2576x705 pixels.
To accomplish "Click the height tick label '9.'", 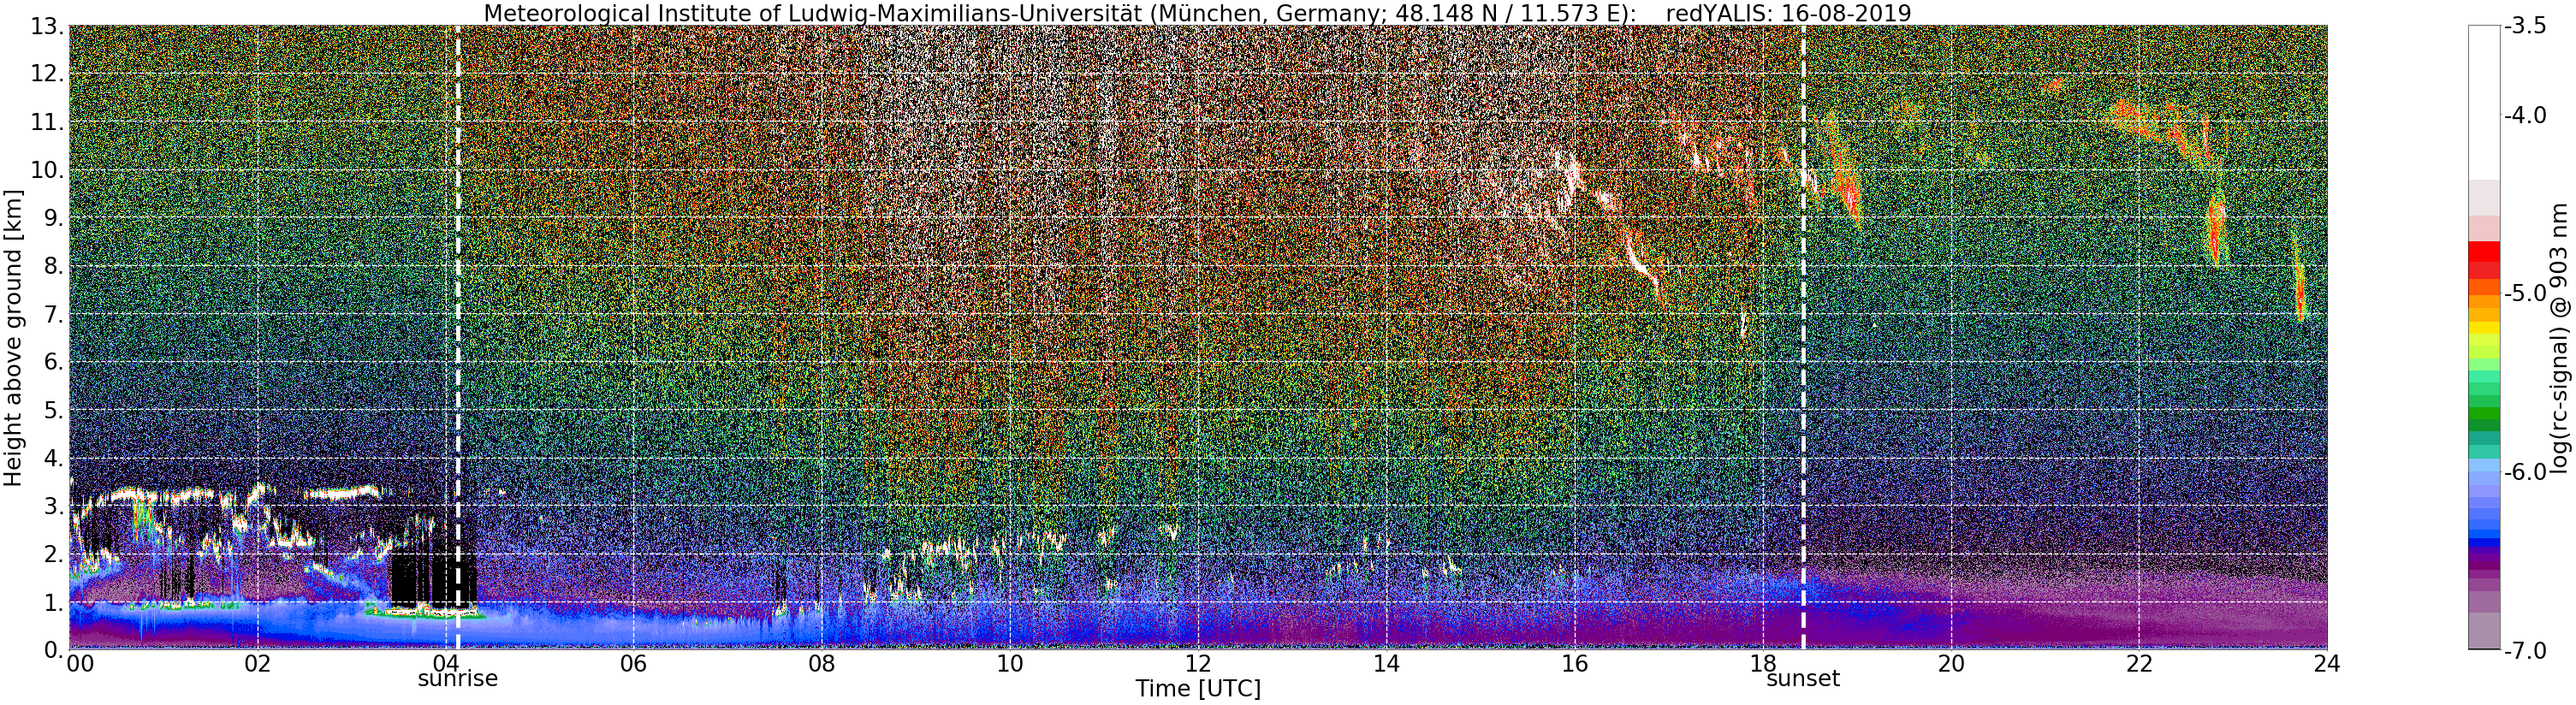I will tap(54, 218).
